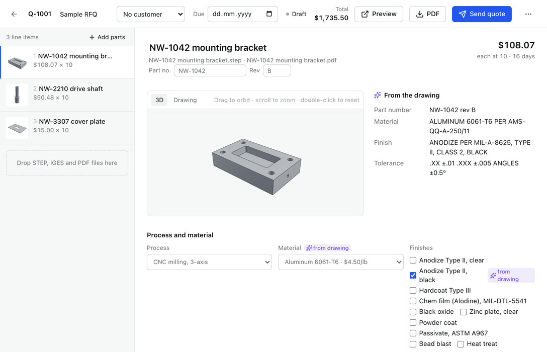The width and height of the screenshot is (547, 352).
Task: Open the Material dropdown Aluminum 6061-T6
Action: 341,262
